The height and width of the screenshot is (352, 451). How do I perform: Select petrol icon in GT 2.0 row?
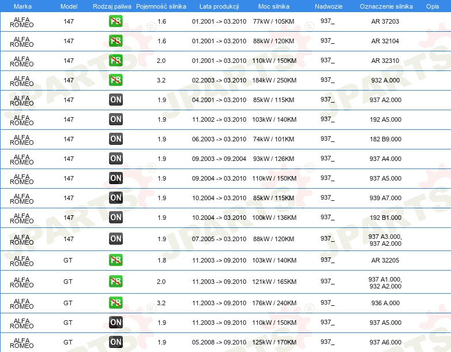click(x=115, y=281)
